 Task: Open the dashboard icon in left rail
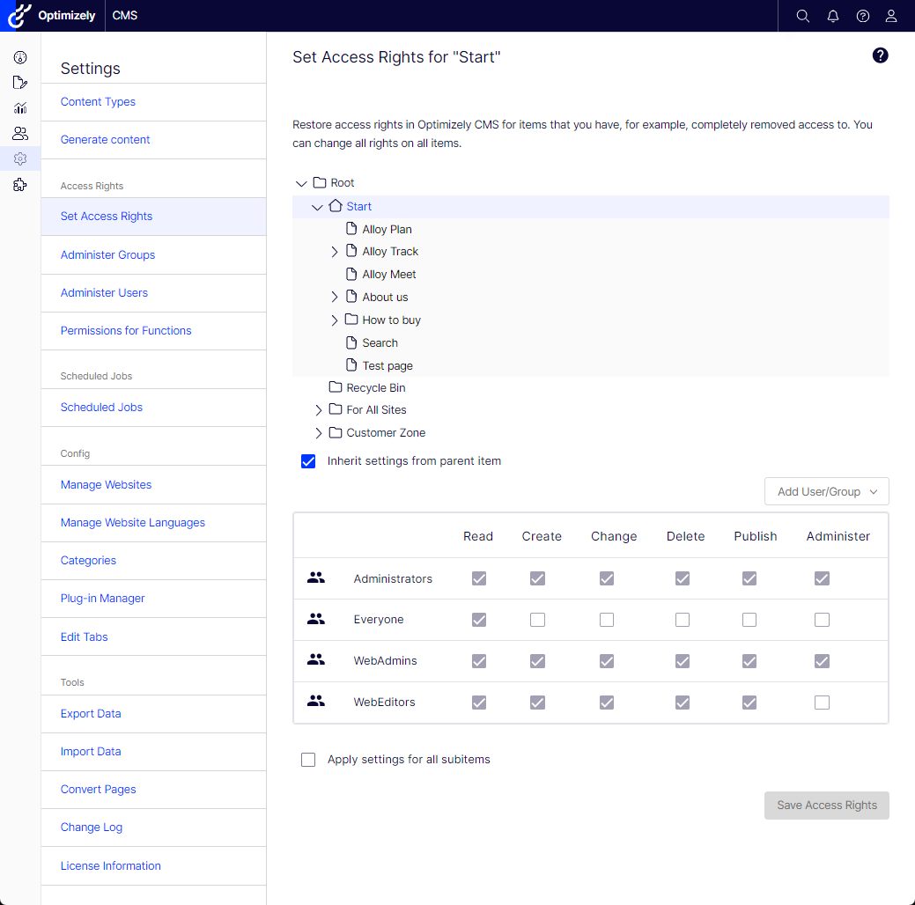[x=20, y=57]
